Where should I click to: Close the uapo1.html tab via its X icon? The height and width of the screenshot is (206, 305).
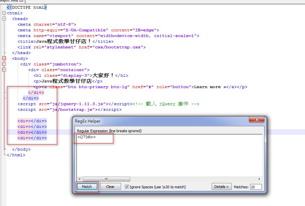coord(21,1)
